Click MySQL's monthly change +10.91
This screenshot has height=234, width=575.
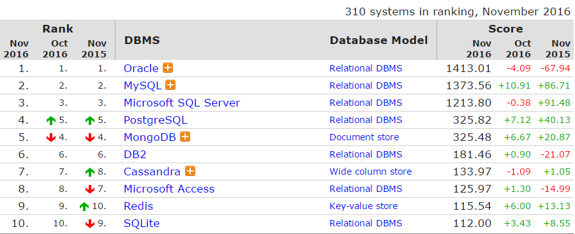(514, 85)
